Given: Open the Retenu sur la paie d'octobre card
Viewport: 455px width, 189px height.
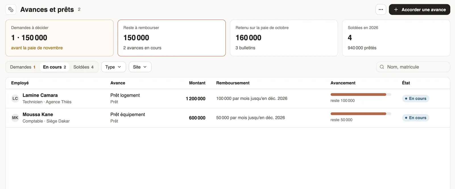Looking at the screenshot, I should (284, 38).
